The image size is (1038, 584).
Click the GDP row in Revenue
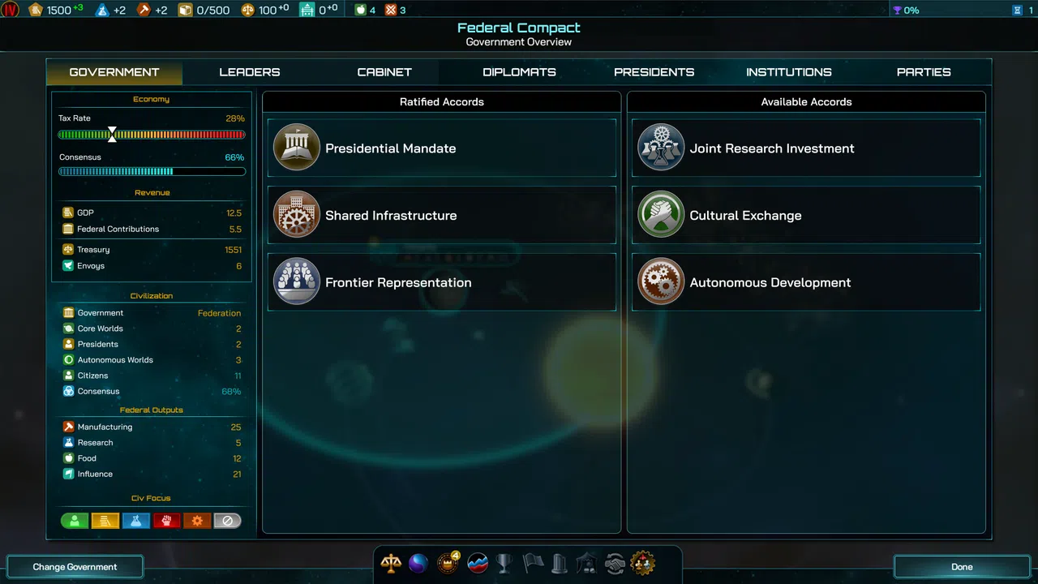[x=152, y=213]
